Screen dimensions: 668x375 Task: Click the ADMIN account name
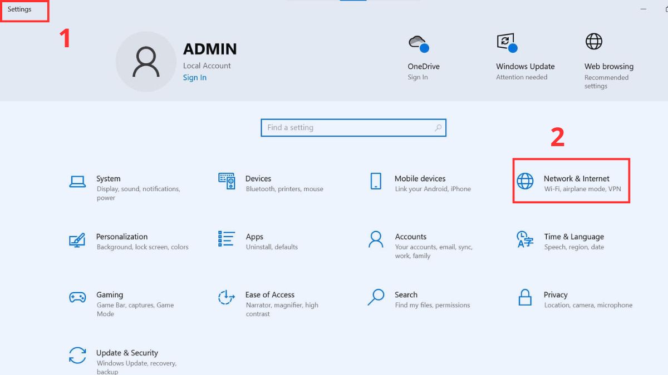210,49
